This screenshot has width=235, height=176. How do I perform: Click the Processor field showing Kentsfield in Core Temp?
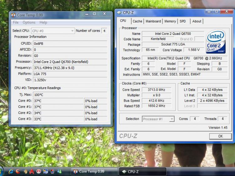70,62
